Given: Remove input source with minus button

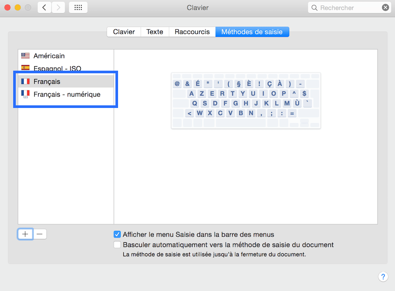Looking at the screenshot, I should 39,234.
